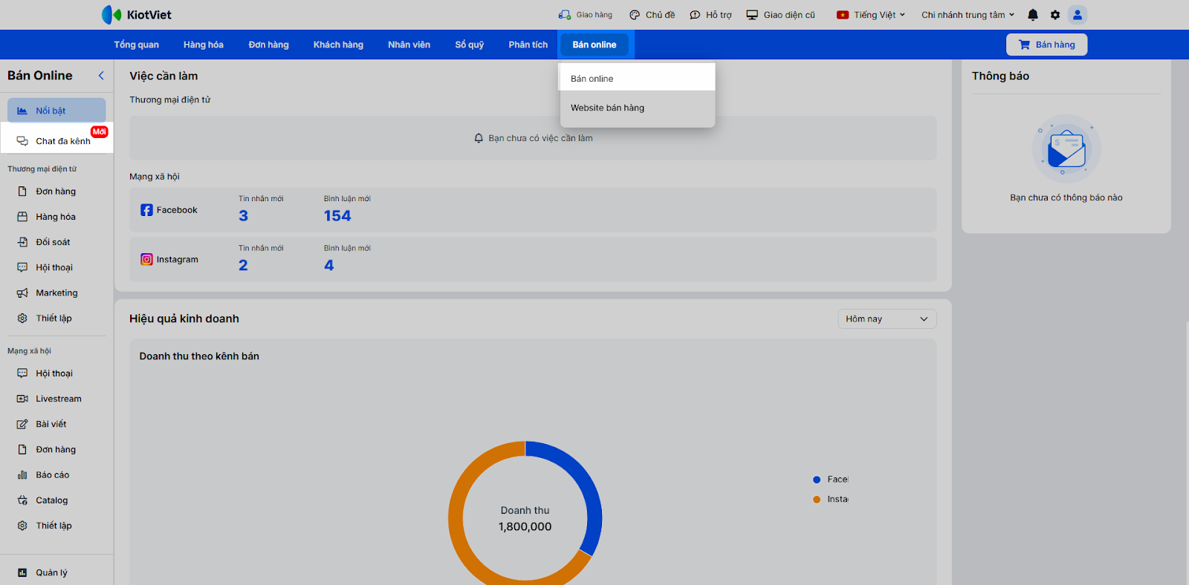This screenshot has height=585, width=1189.
Task: Open the user account avatar
Action: 1078,15
